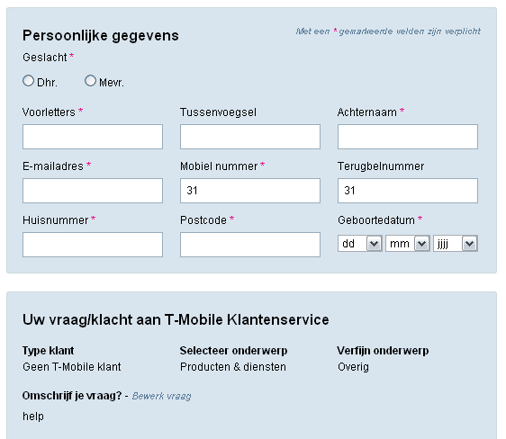
Task: Click the year dropdown arrow icon
Action: (469, 244)
